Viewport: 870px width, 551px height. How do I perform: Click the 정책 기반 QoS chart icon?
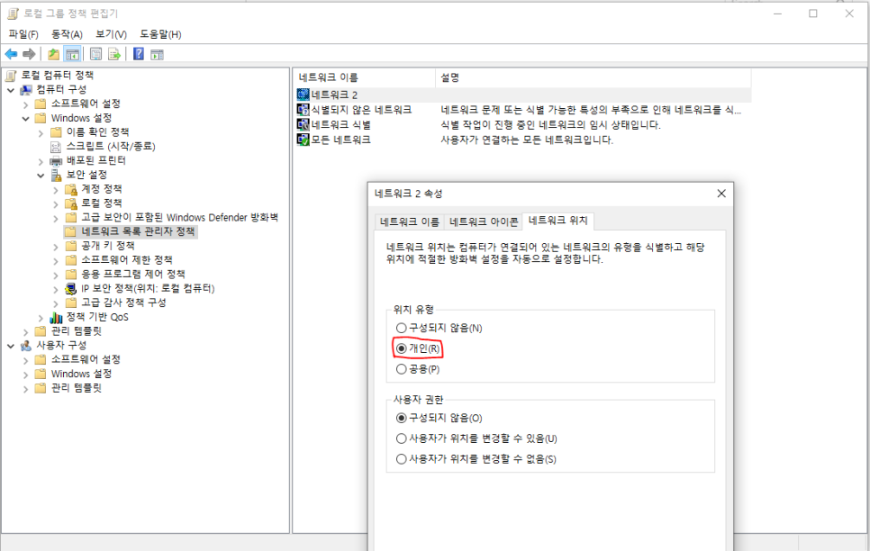56,318
